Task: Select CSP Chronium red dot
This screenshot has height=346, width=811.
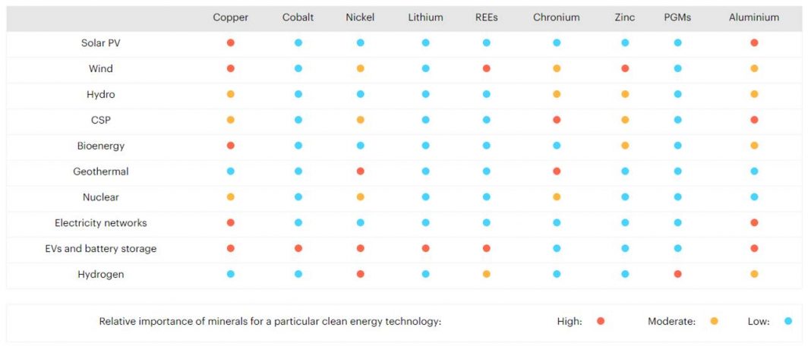Action: click(x=557, y=120)
